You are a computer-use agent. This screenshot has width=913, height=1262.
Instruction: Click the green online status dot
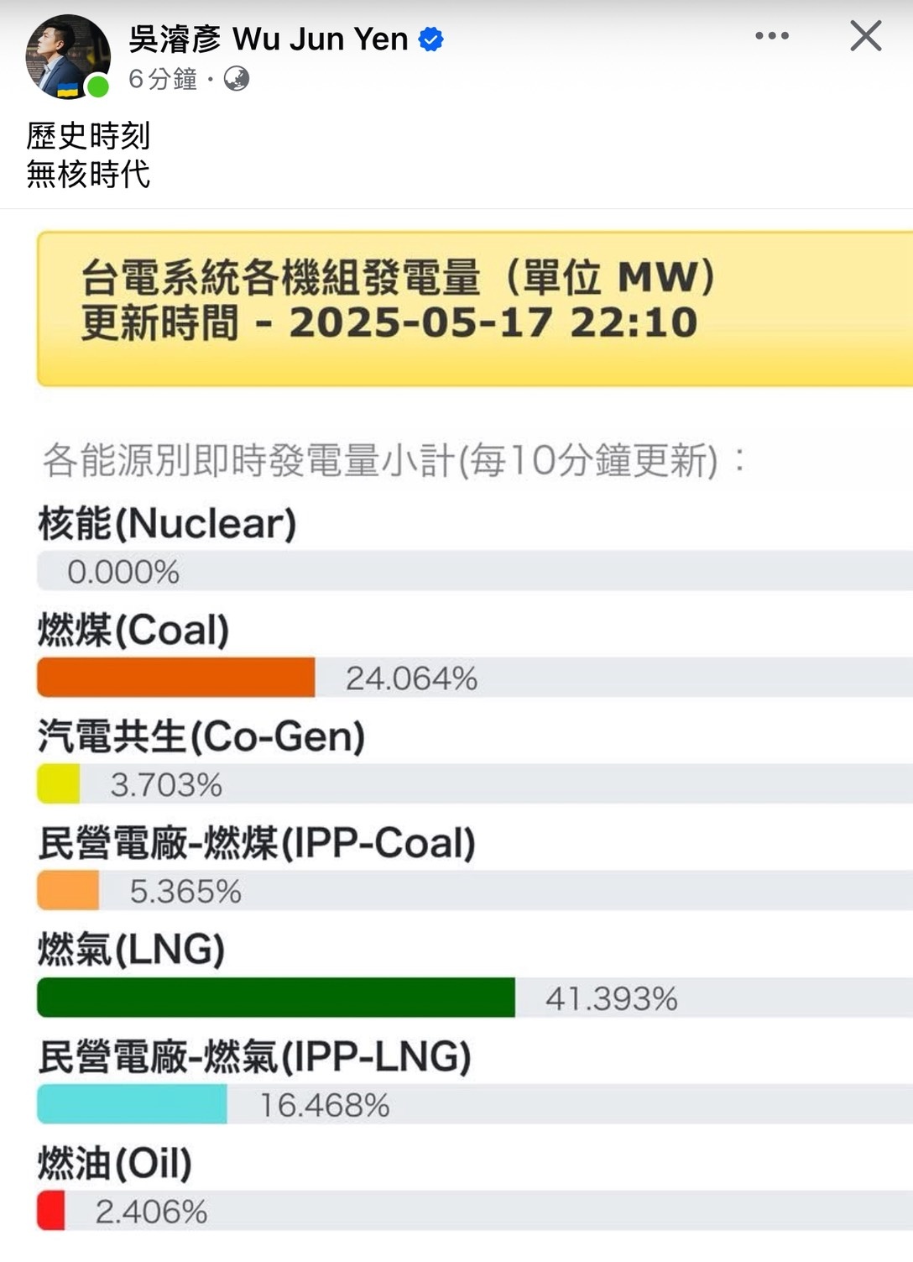[x=97, y=86]
